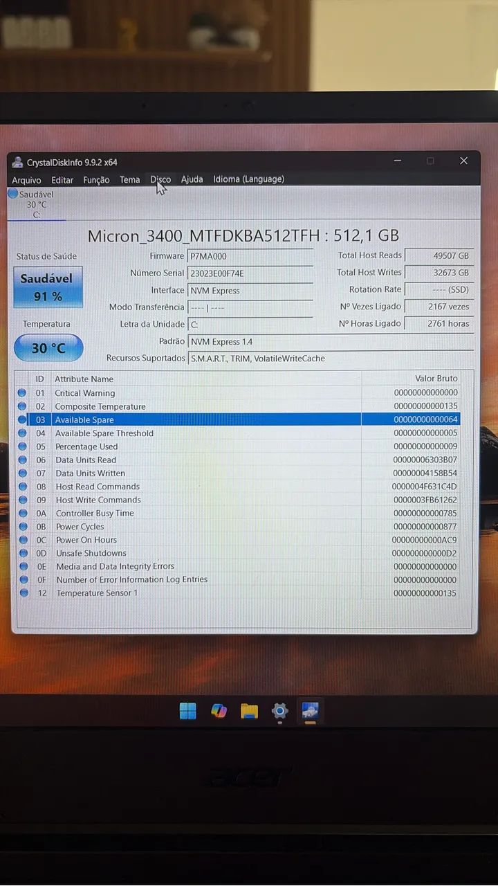Viewport: 498px width, 886px height.
Task: Click the Saudável 91 % health status button
Action: [x=48, y=287]
